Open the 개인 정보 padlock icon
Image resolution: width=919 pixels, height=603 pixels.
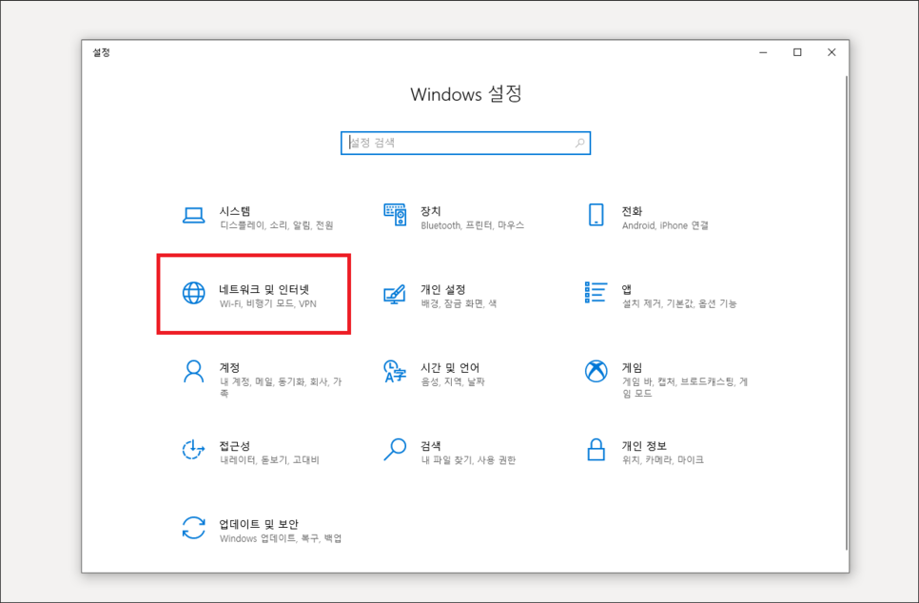[596, 450]
